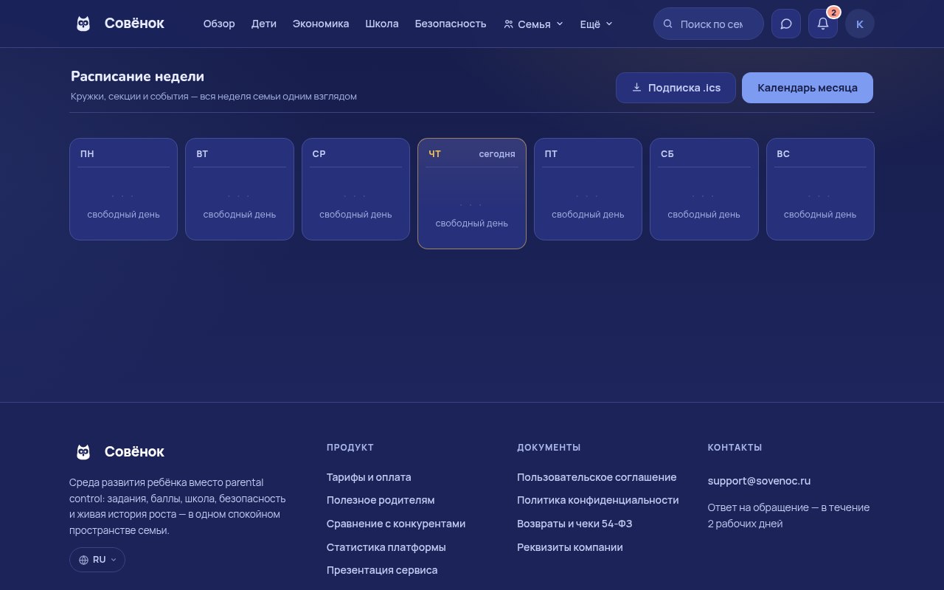The height and width of the screenshot is (590, 944).
Task: Open the user avatar K profile
Action: [x=860, y=24]
